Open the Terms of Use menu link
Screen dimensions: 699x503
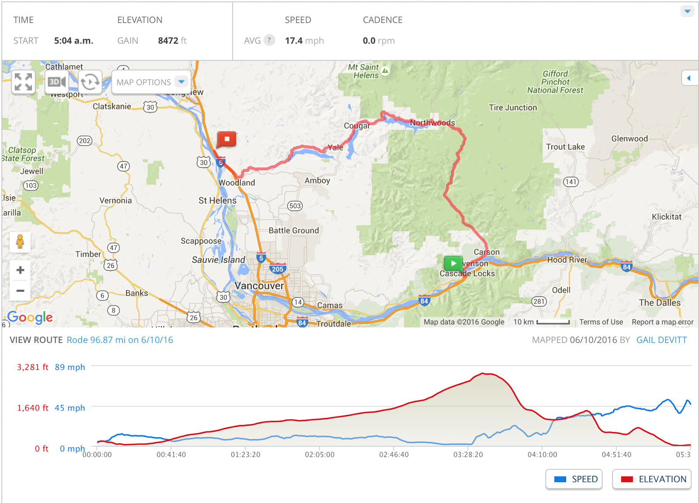coord(601,322)
